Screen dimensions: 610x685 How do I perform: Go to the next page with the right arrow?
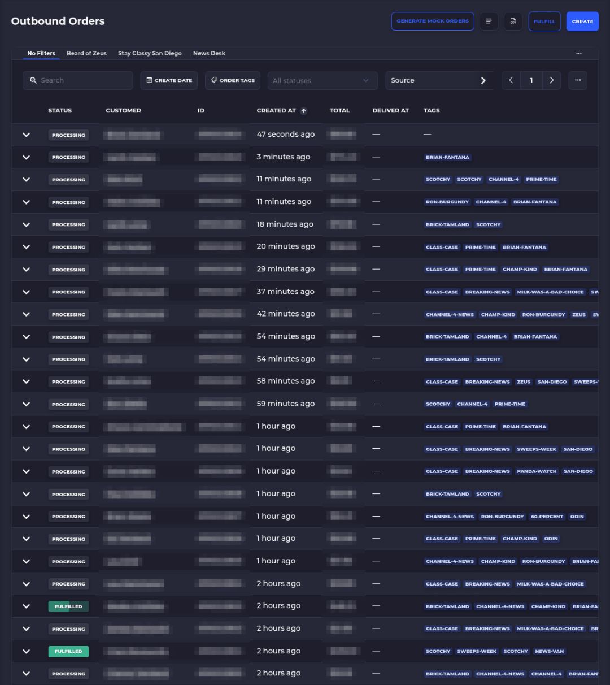pyautogui.click(x=552, y=80)
